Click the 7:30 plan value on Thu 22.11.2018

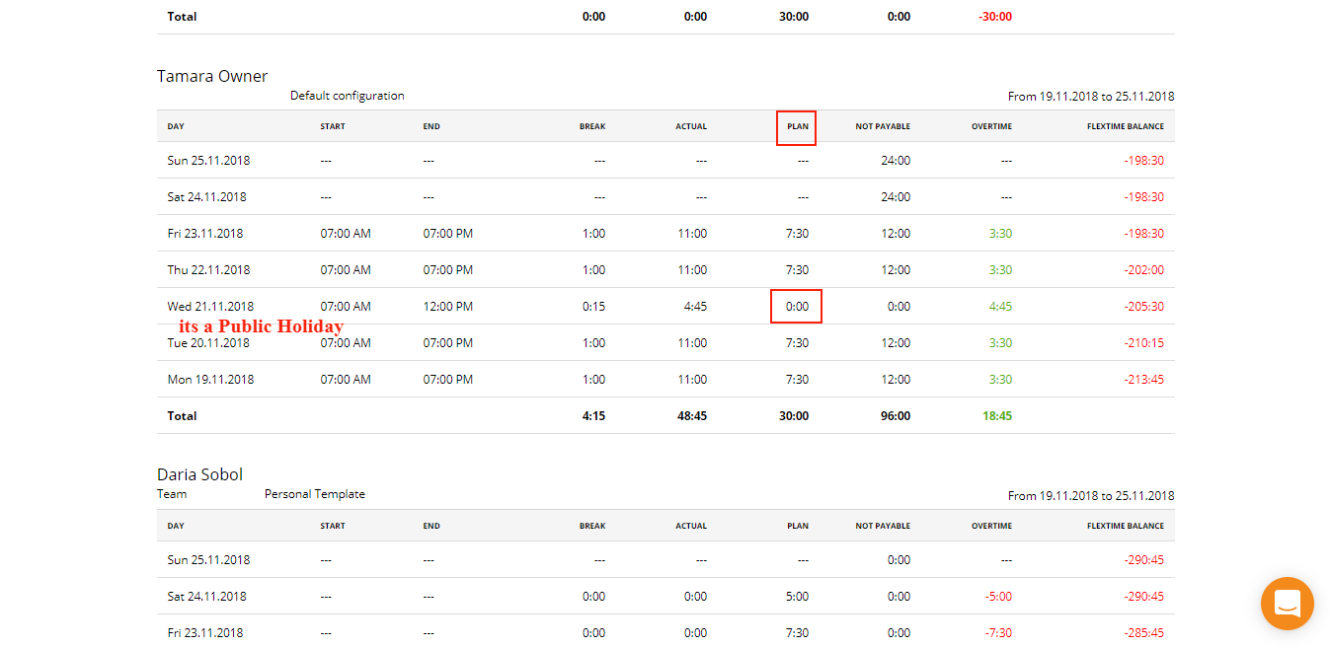pos(797,269)
